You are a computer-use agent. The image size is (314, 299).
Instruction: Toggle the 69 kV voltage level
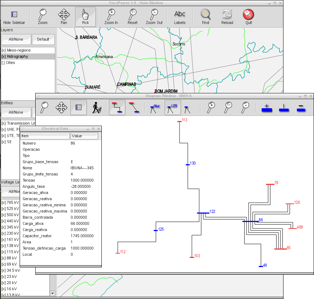(9, 264)
